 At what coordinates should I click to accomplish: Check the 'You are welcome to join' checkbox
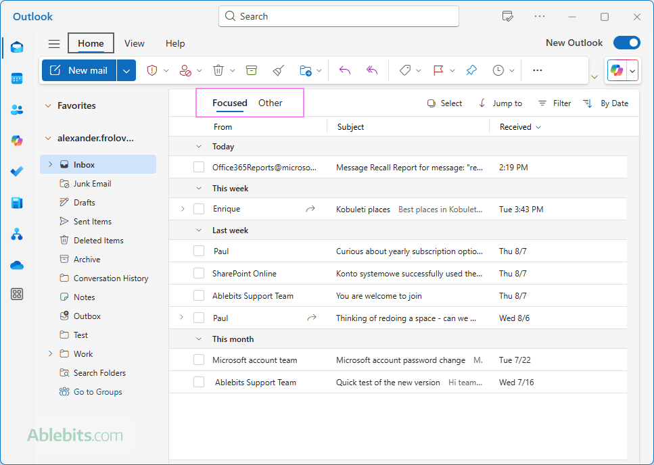tap(199, 295)
